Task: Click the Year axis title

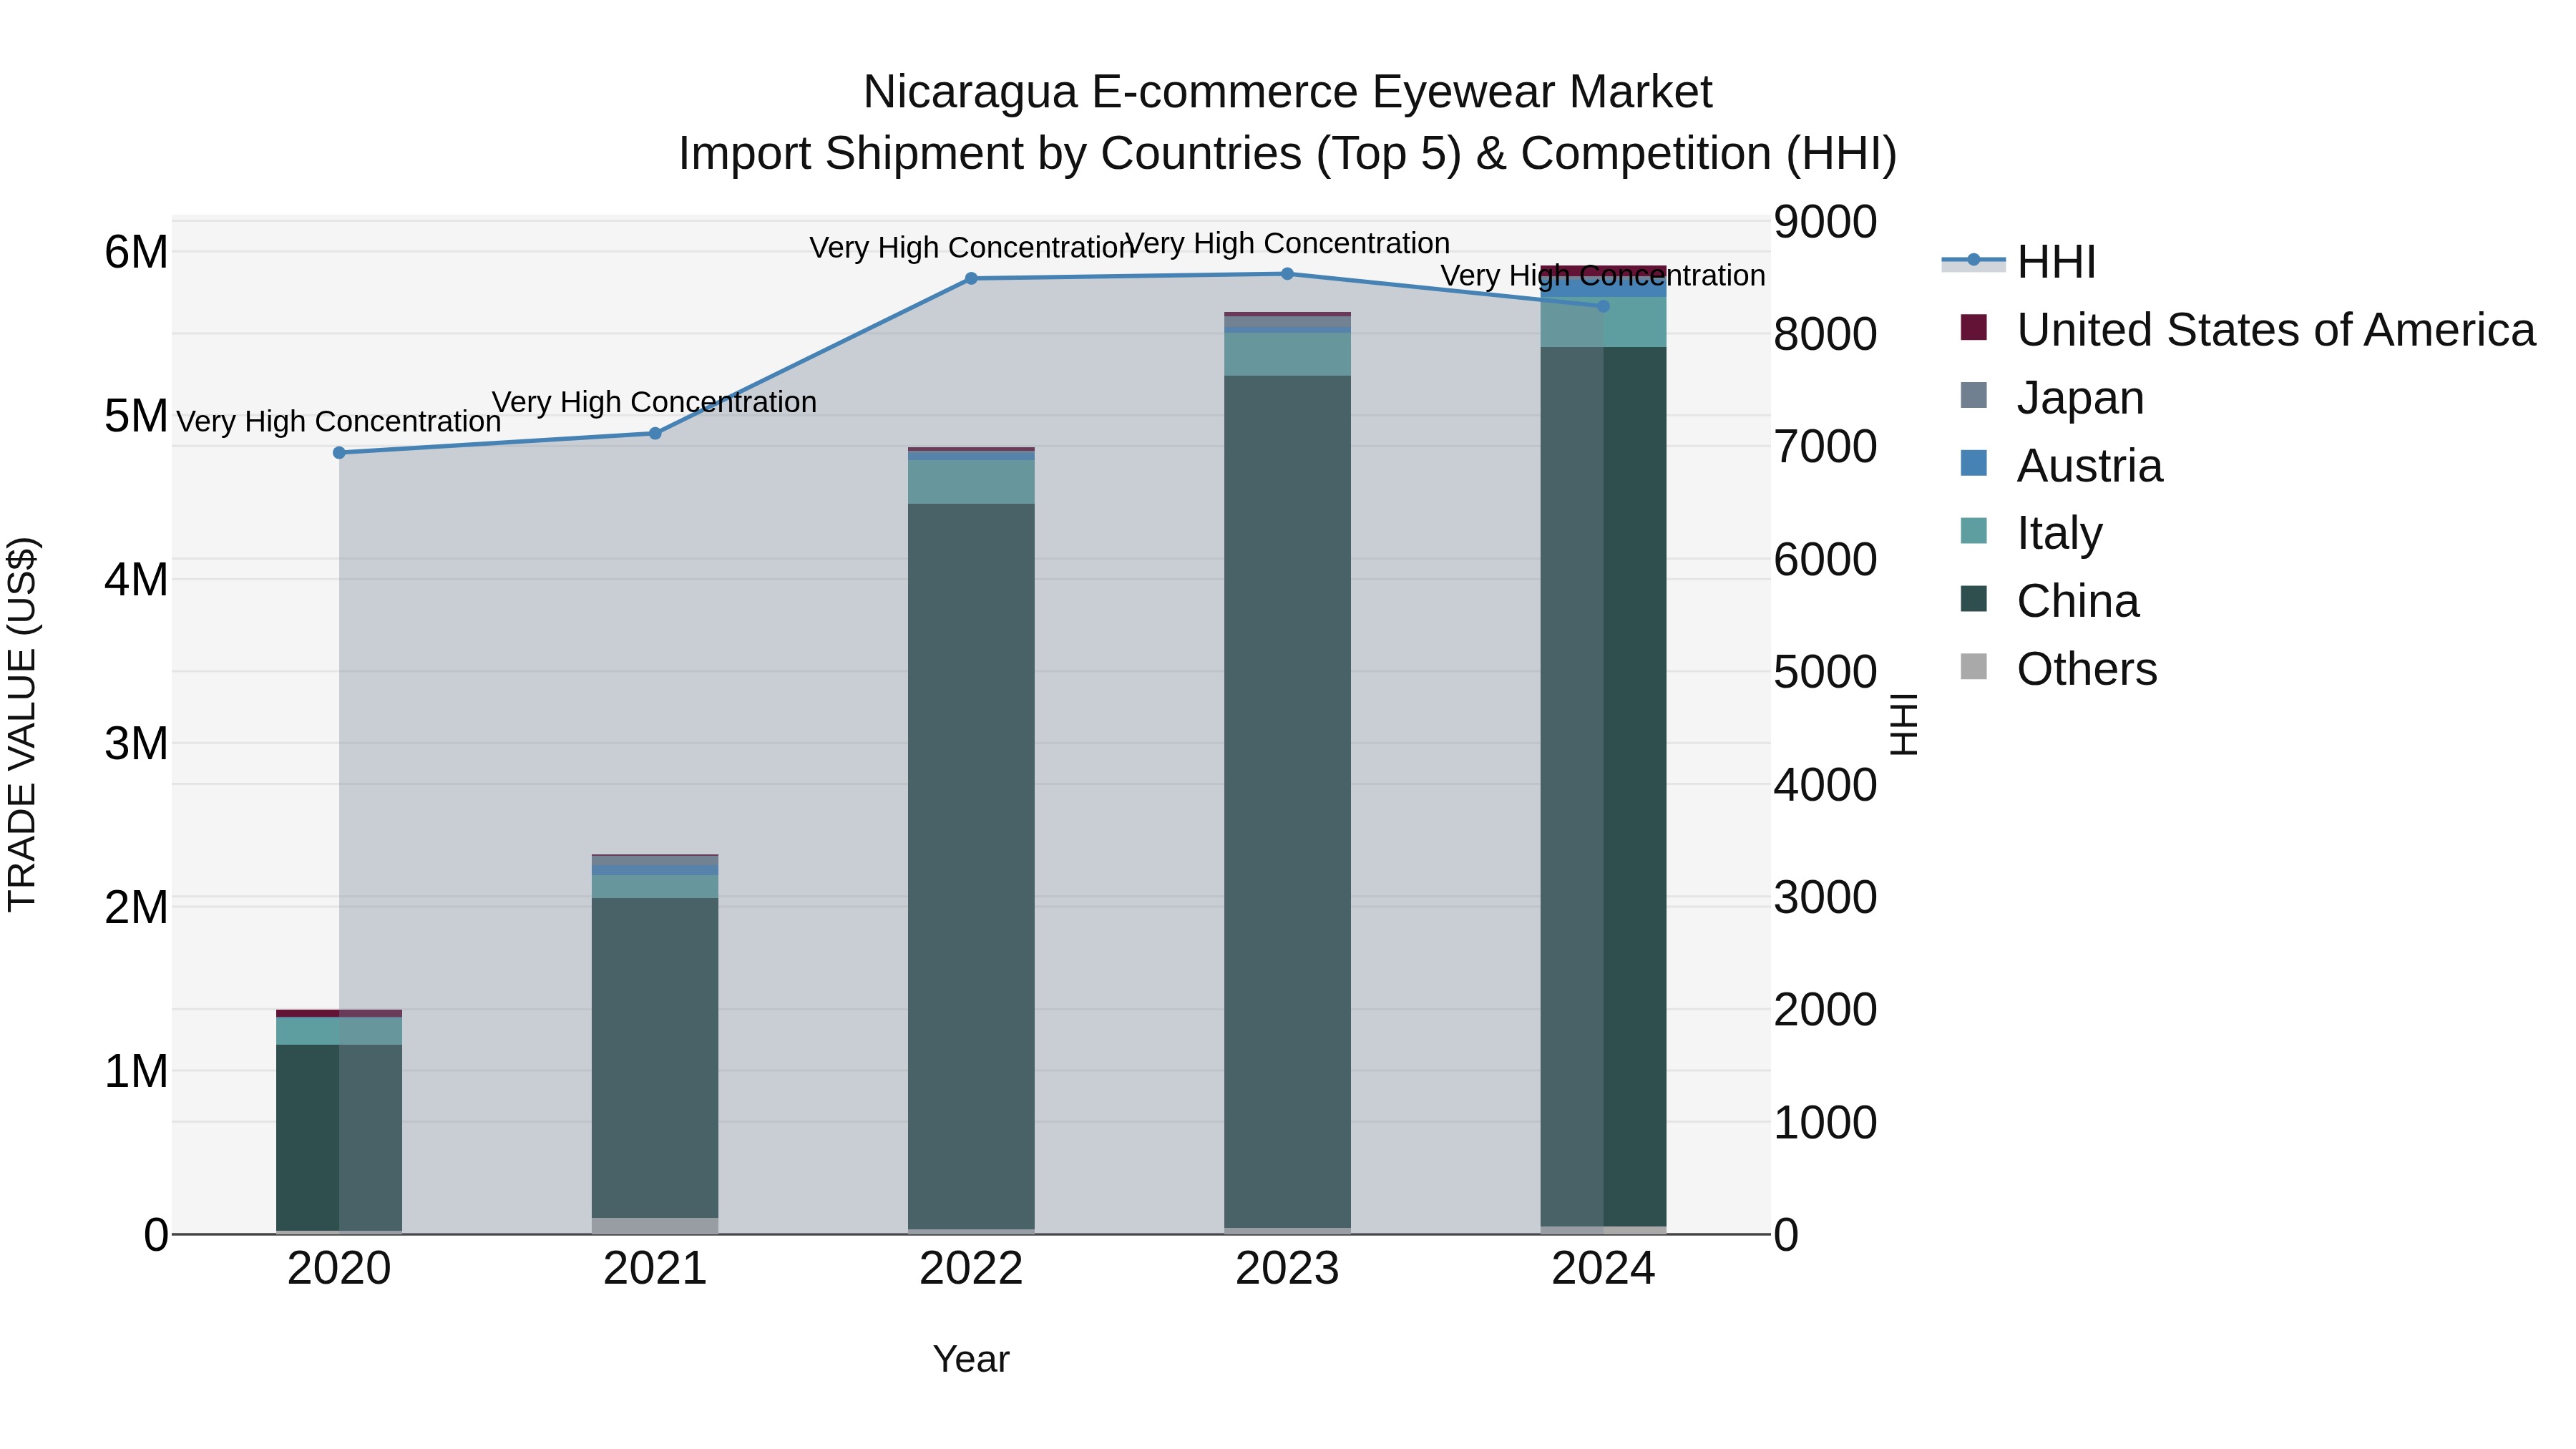Action: click(971, 1359)
